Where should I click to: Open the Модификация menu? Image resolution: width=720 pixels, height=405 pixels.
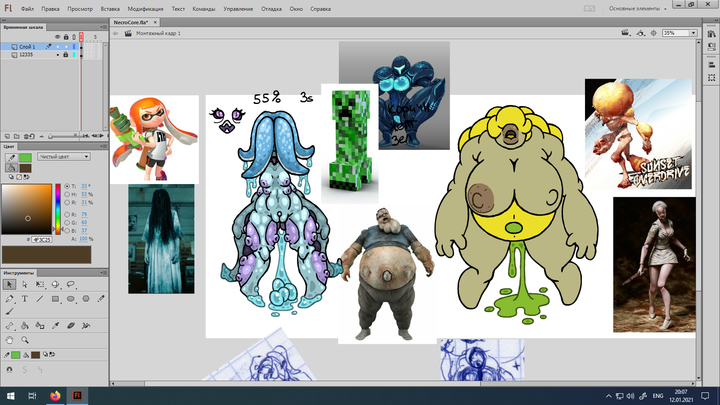tap(145, 9)
